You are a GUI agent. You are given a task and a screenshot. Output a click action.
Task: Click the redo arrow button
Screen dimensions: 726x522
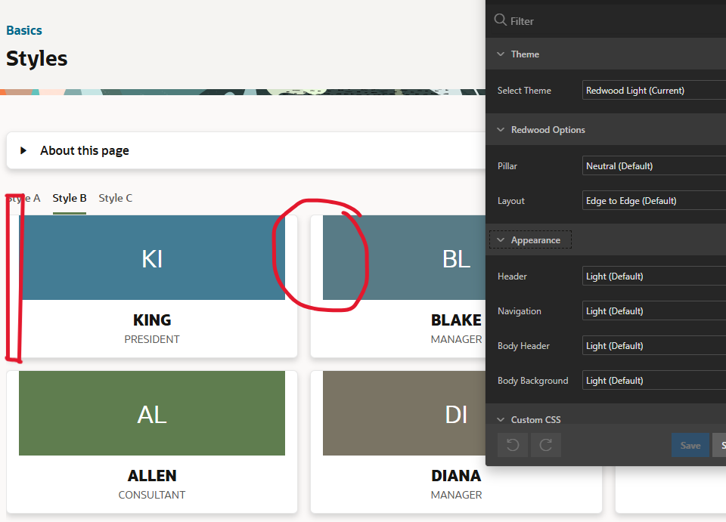click(545, 445)
